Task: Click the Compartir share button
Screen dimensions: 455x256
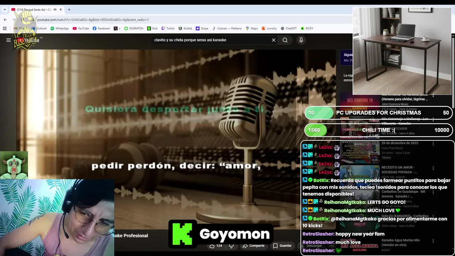Action: (x=253, y=246)
